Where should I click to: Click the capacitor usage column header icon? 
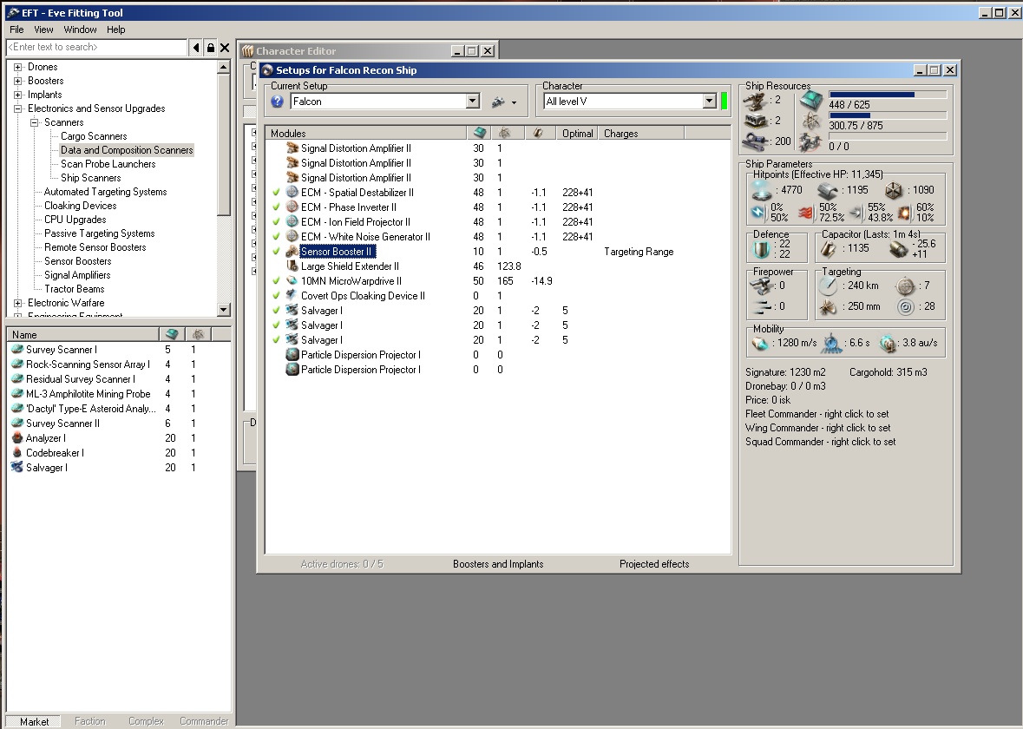click(x=538, y=133)
